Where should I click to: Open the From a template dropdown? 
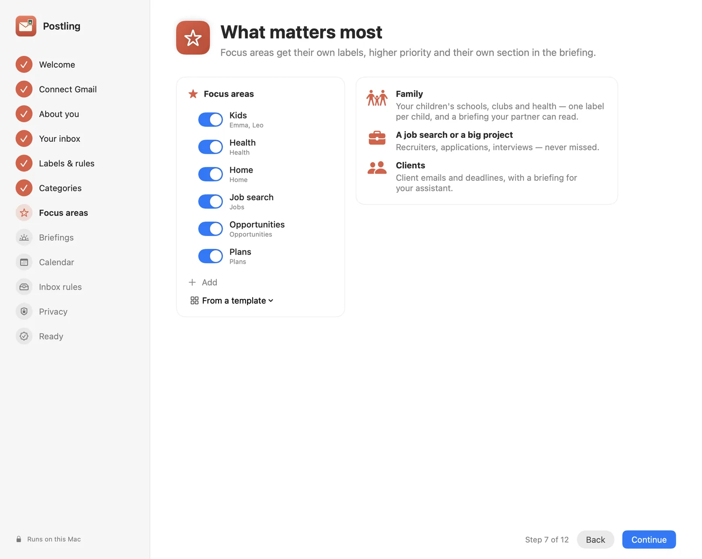point(232,301)
